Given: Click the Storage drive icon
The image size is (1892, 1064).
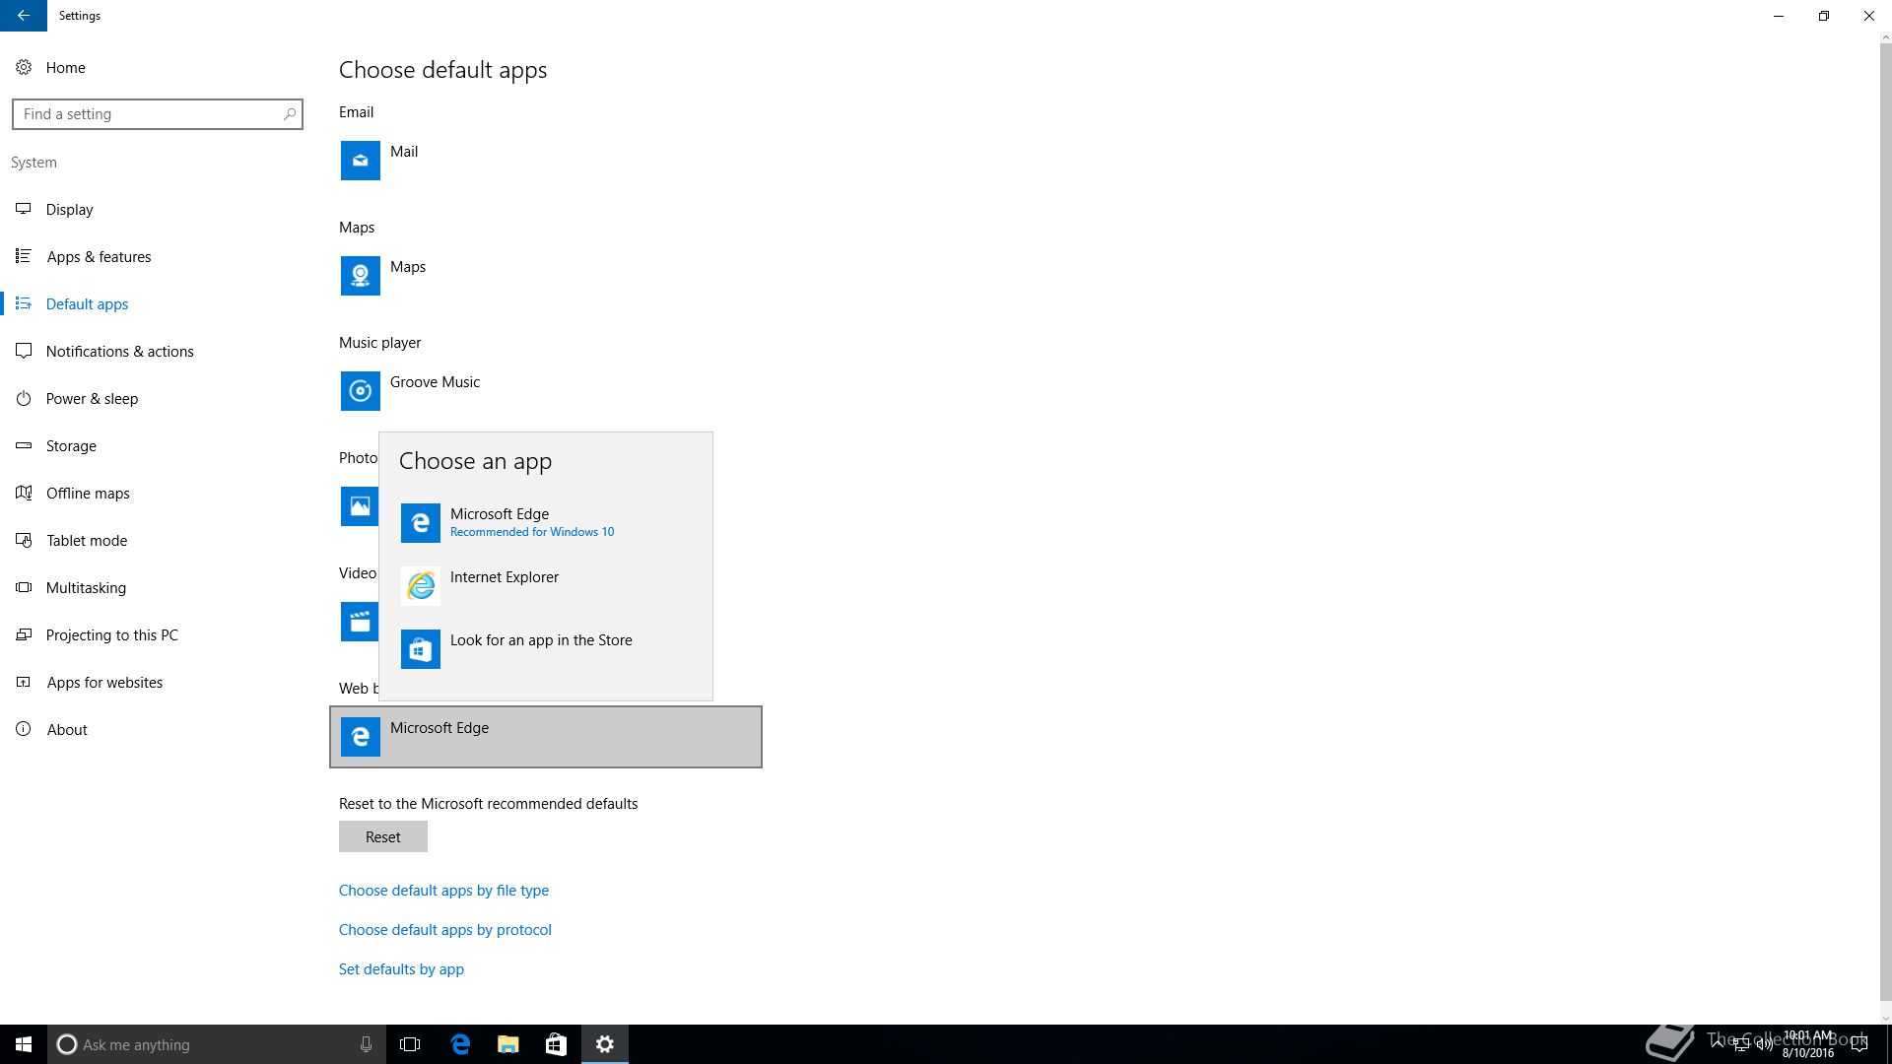Looking at the screenshot, I should tap(24, 445).
